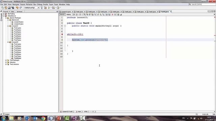Viewport: 216px width, 121px height.
Task: Open Windows Explorer from the taskbar
Action: pyautogui.click(x=11, y=118)
